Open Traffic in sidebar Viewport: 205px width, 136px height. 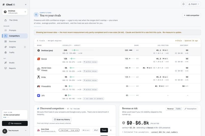[x=15, y=53]
